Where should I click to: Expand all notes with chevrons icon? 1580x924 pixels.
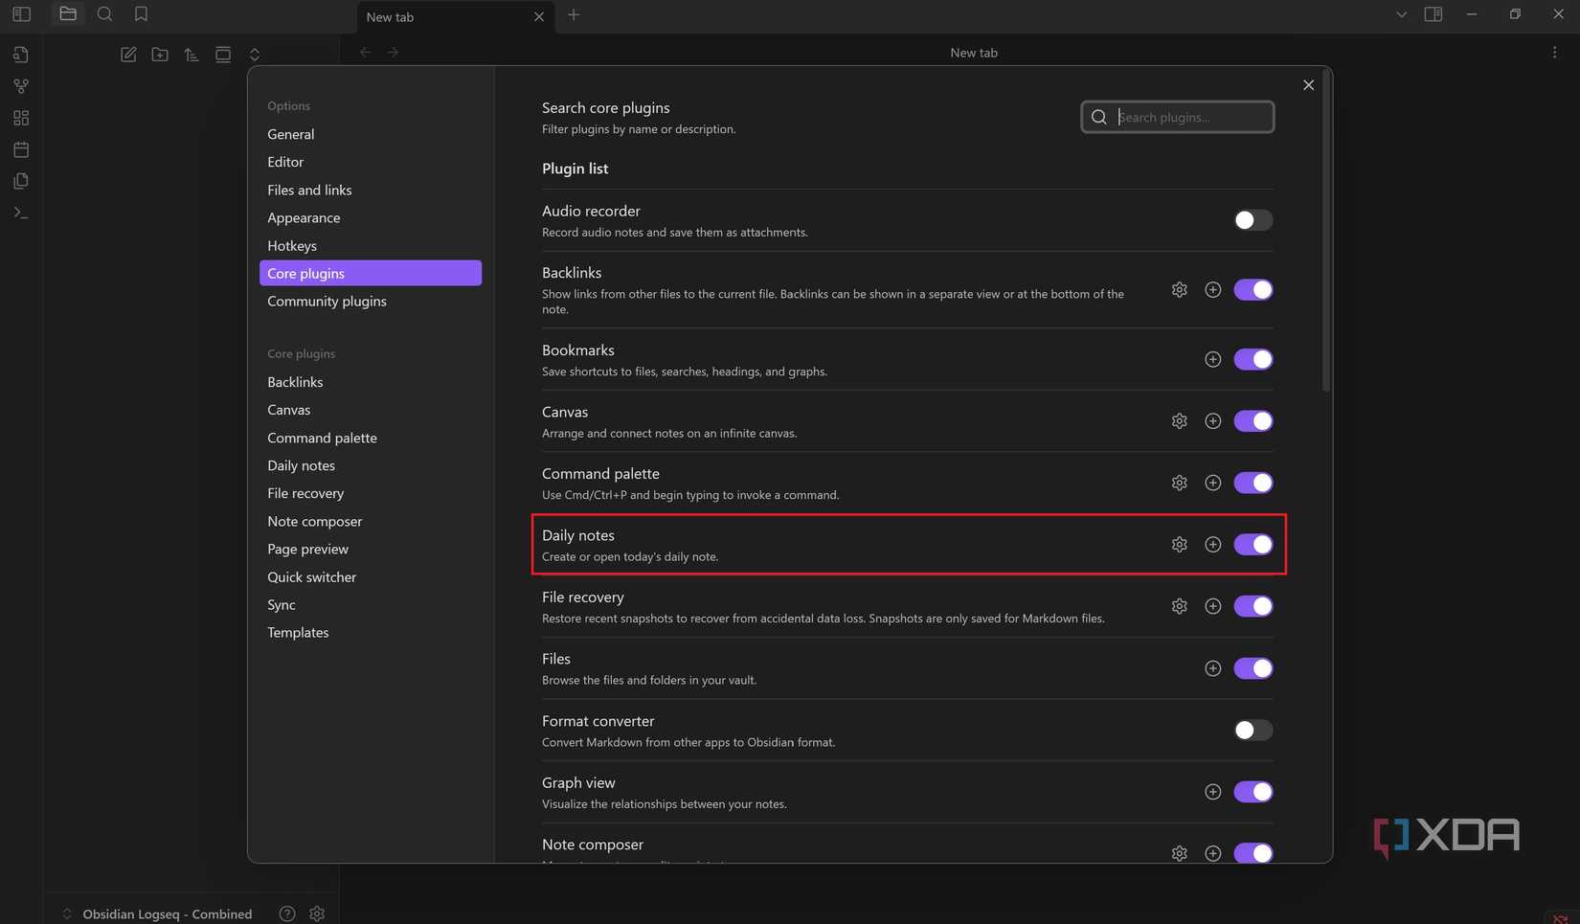(255, 55)
